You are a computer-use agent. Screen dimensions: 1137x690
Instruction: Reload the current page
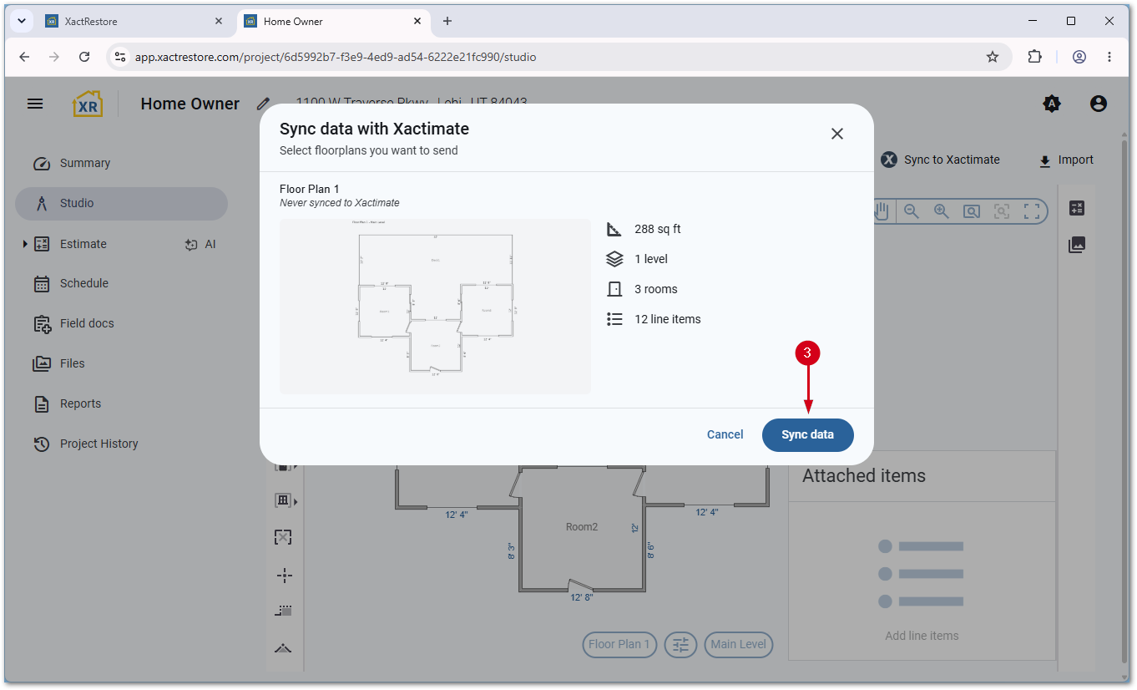(84, 57)
